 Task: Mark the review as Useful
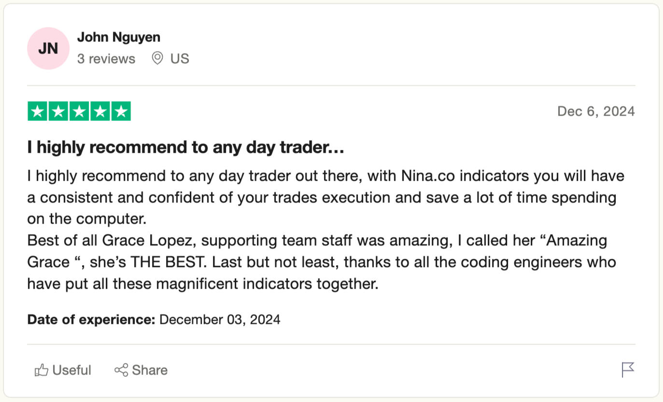(x=71, y=370)
